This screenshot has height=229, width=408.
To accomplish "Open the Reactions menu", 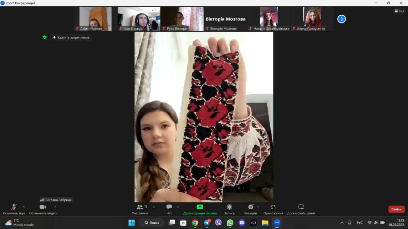I will (x=250, y=209).
